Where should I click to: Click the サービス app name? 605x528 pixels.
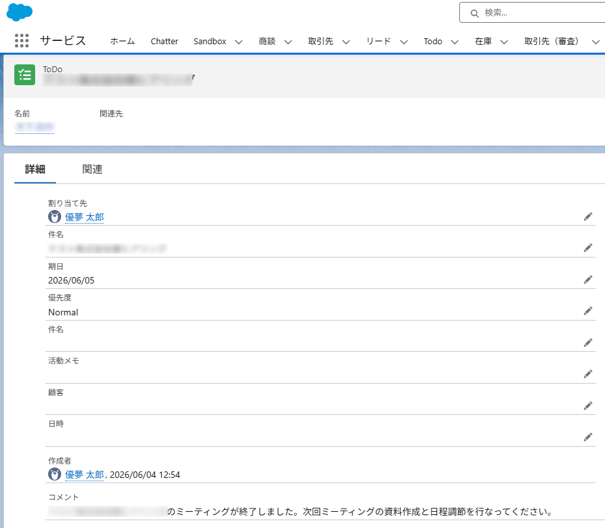[x=63, y=40]
